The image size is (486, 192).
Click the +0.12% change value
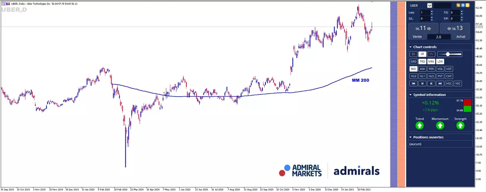pyautogui.click(x=430, y=103)
